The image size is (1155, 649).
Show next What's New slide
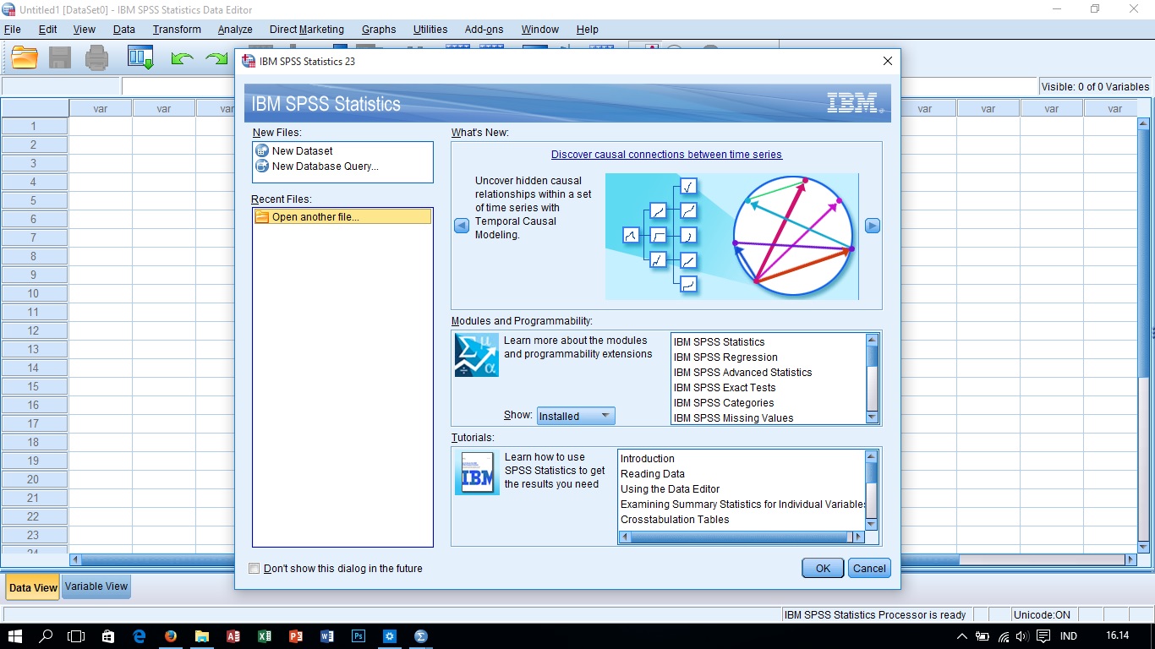pyautogui.click(x=873, y=226)
